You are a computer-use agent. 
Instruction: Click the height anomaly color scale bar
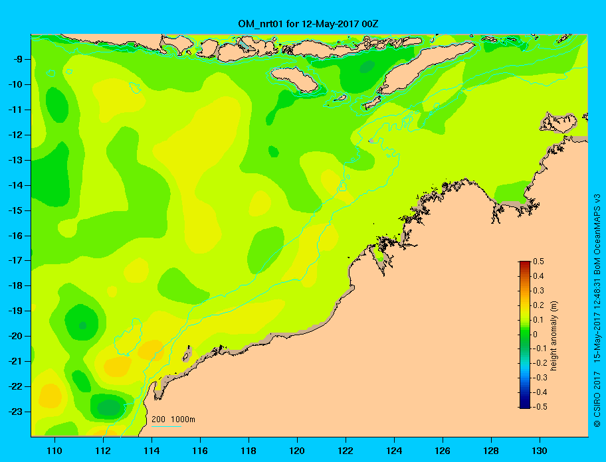525,335
